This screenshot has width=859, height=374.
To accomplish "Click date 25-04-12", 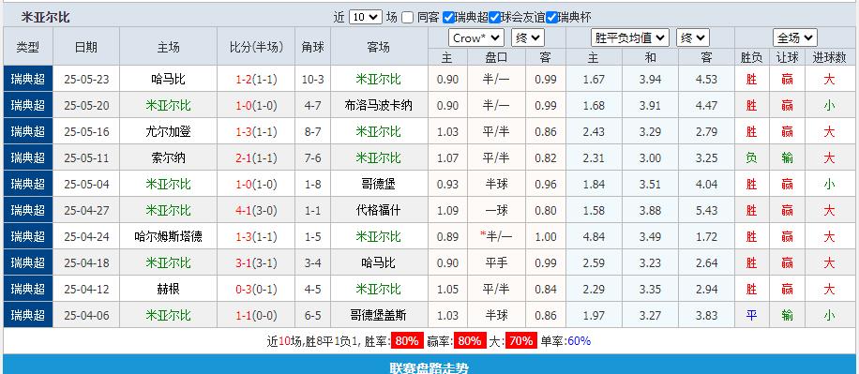I will (86, 290).
